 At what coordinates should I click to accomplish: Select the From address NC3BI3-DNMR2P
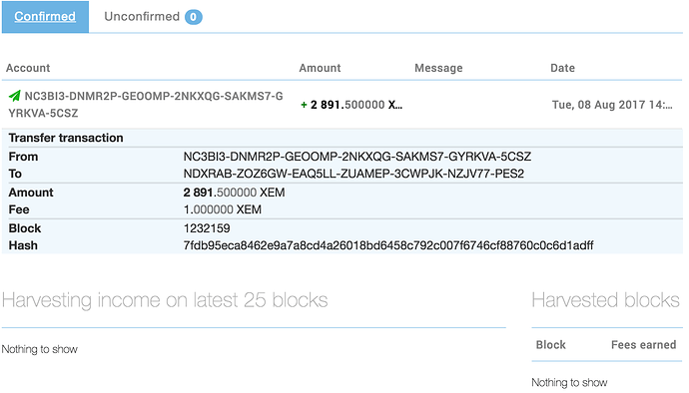(357, 157)
